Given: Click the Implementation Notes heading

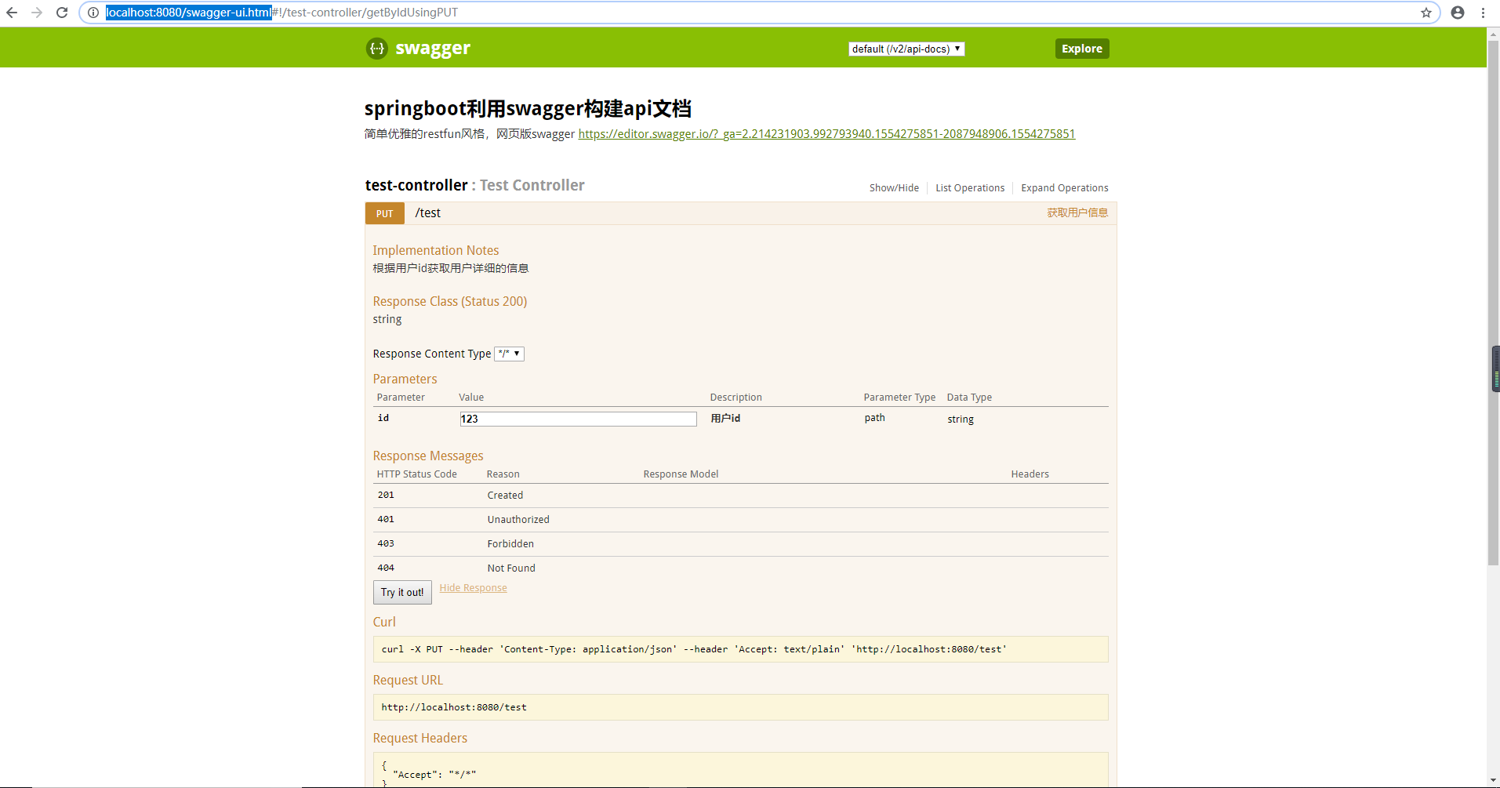Looking at the screenshot, I should (x=436, y=250).
